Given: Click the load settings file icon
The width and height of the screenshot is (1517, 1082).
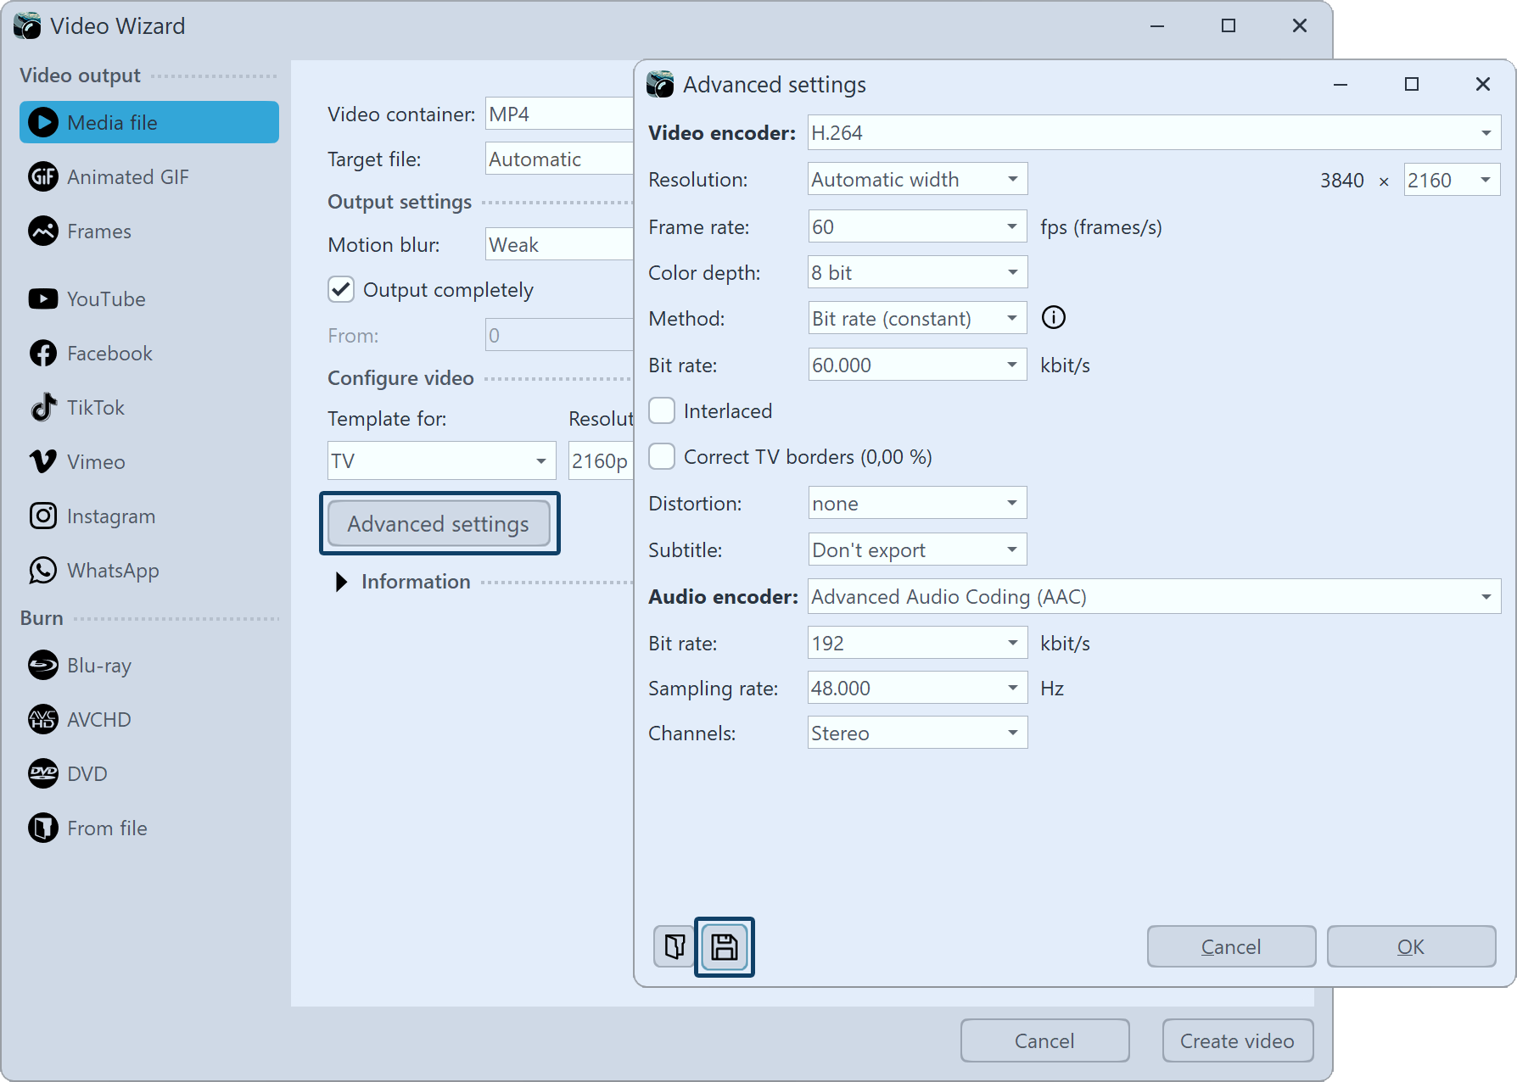Looking at the screenshot, I should [675, 946].
